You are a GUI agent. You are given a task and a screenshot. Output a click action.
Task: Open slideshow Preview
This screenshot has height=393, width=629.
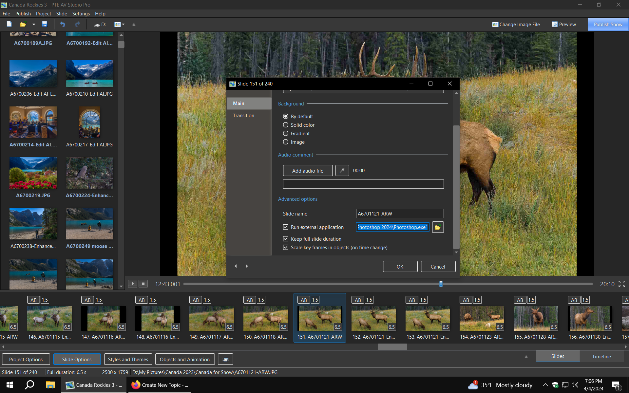coord(564,25)
